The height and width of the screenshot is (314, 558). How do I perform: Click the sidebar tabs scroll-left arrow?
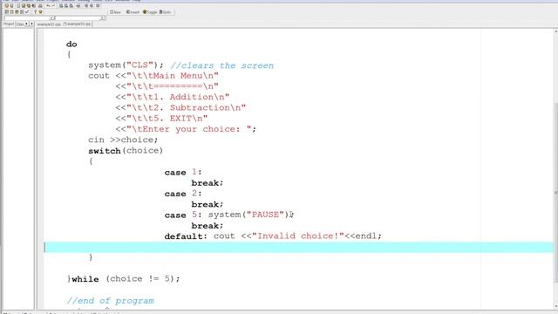[26, 24]
